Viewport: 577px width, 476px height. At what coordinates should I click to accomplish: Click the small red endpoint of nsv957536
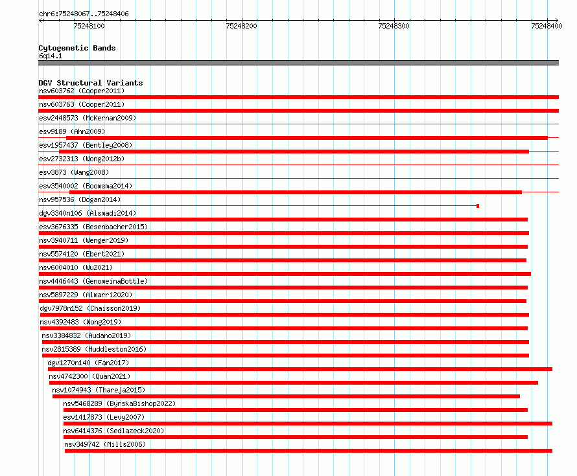(478, 206)
